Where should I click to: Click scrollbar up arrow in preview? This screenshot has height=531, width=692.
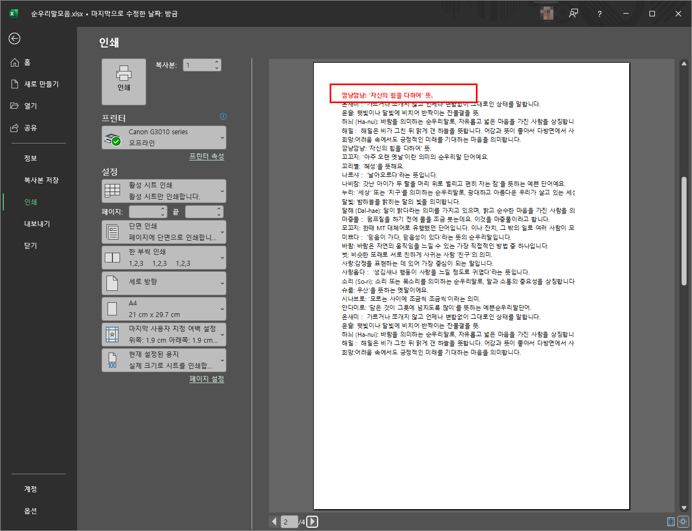(x=684, y=64)
